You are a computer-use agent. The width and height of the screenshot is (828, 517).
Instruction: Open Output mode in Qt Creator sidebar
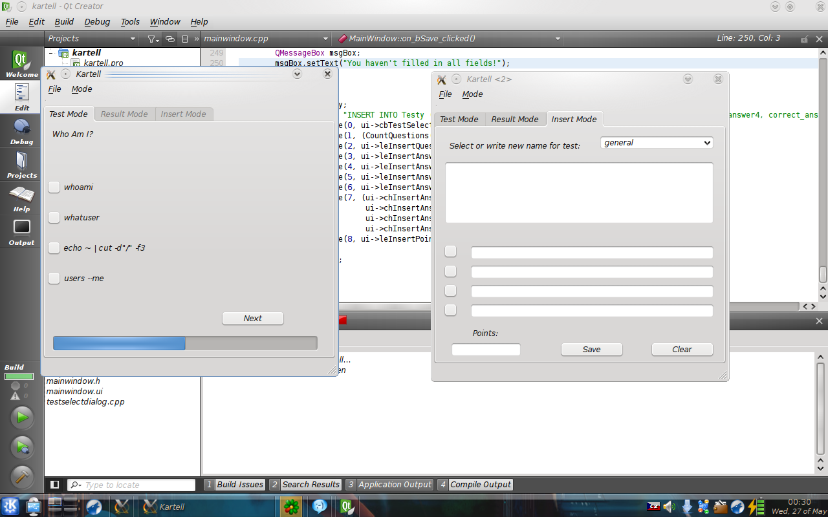(22, 231)
